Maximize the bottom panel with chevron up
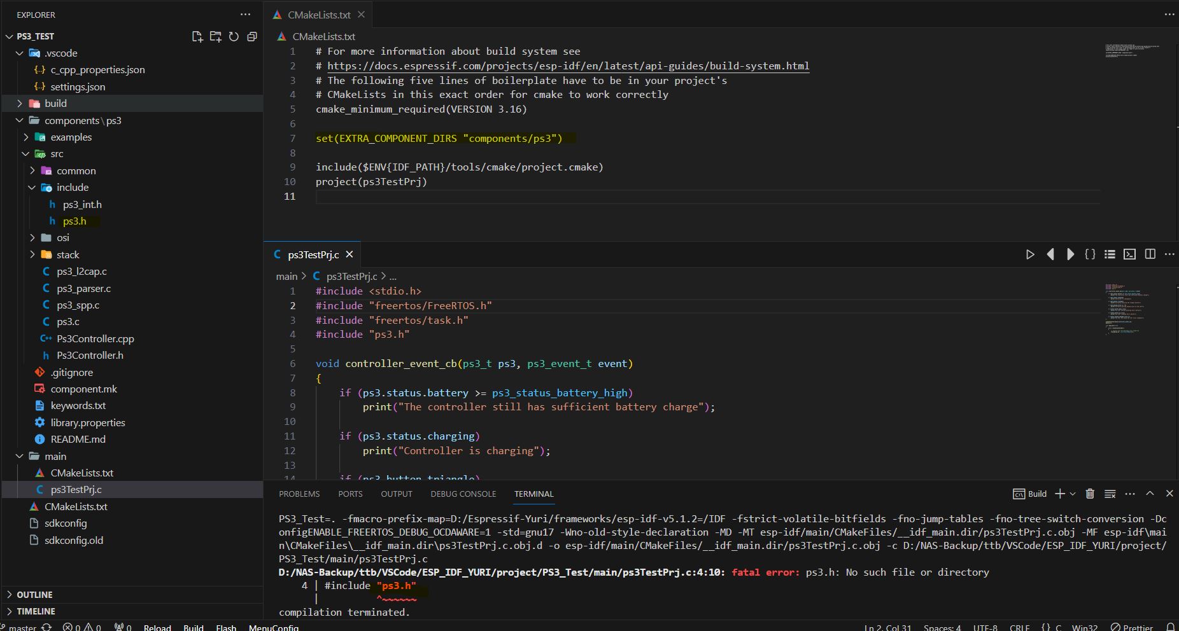 pos(1150,494)
